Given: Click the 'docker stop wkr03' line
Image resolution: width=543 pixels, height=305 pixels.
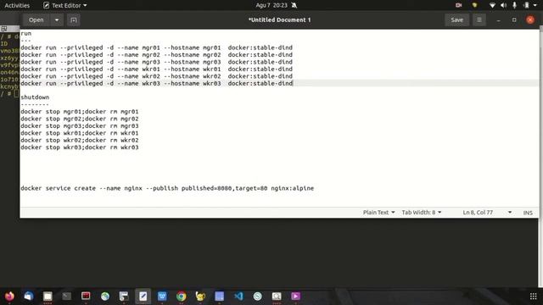Looking at the screenshot, I should (x=80, y=147).
